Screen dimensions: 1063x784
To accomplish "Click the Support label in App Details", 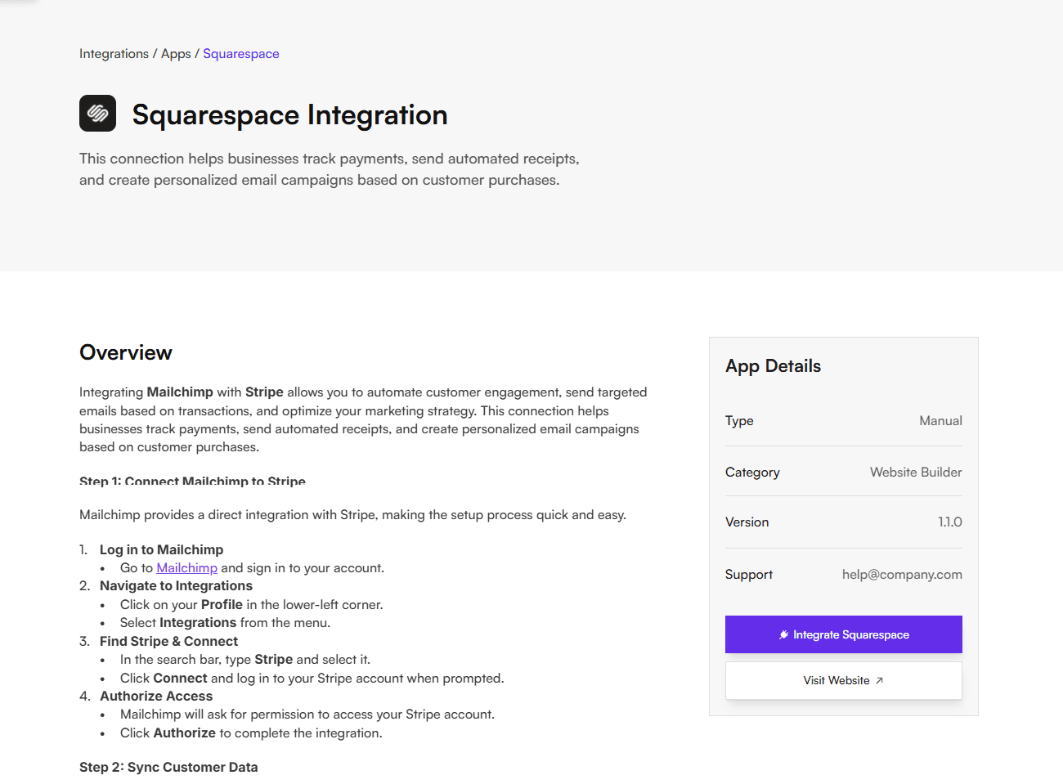I will 748,575.
